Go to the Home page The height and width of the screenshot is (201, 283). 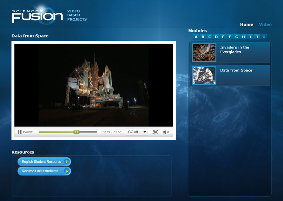point(247,24)
